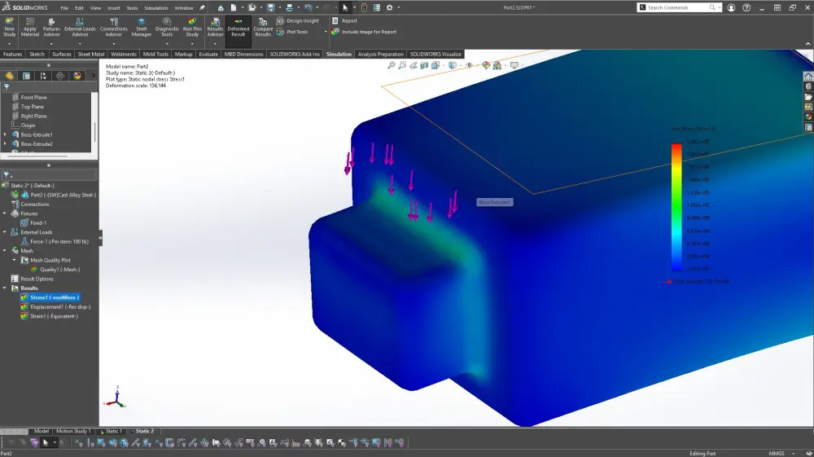Image resolution: width=814 pixels, height=457 pixels.
Task: Open Options gear icon
Action: (x=389, y=8)
